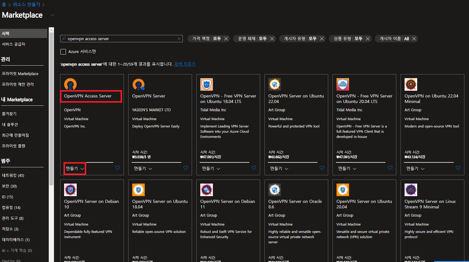Image resolution: width=469 pixels, height=262 pixels.
Task: Favorite OpenVPN Server on Ubuntu 22.04 heart
Action: pyautogui.click(x=322, y=168)
